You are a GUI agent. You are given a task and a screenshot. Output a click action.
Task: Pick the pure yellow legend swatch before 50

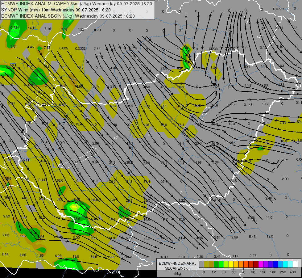(231, 264)
